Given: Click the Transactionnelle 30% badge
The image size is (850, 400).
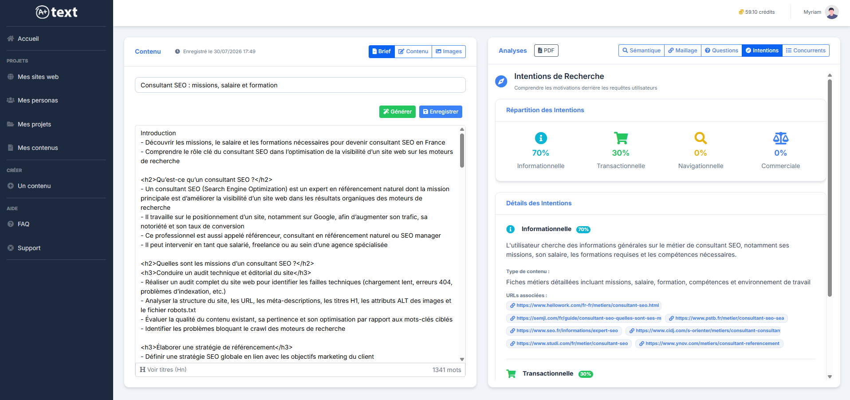Looking at the screenshot, I should click(586, 374).
